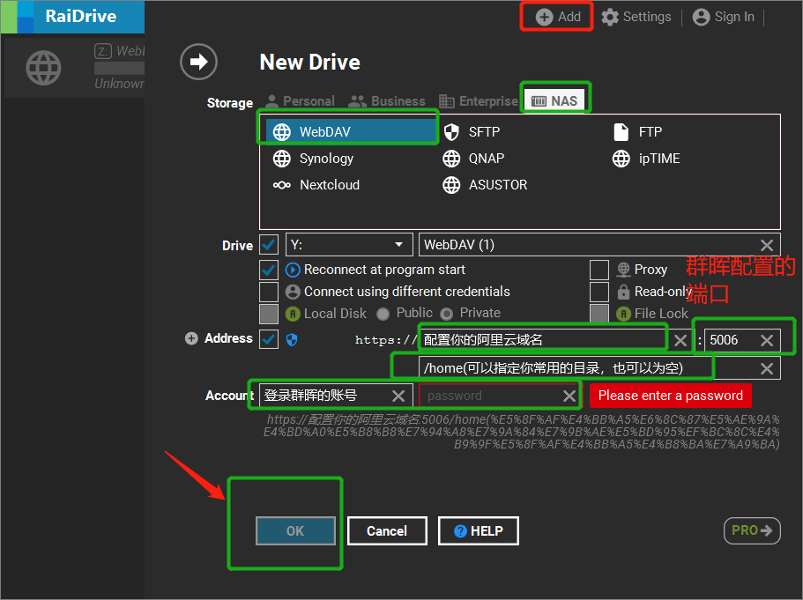
Task: Open HELP for New Drive
Action: click(479, 531)
